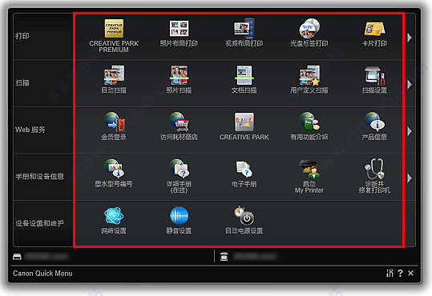The image size is (432, 296).
Task: Select scanner icon in status bar
Action: coord(224,257)
